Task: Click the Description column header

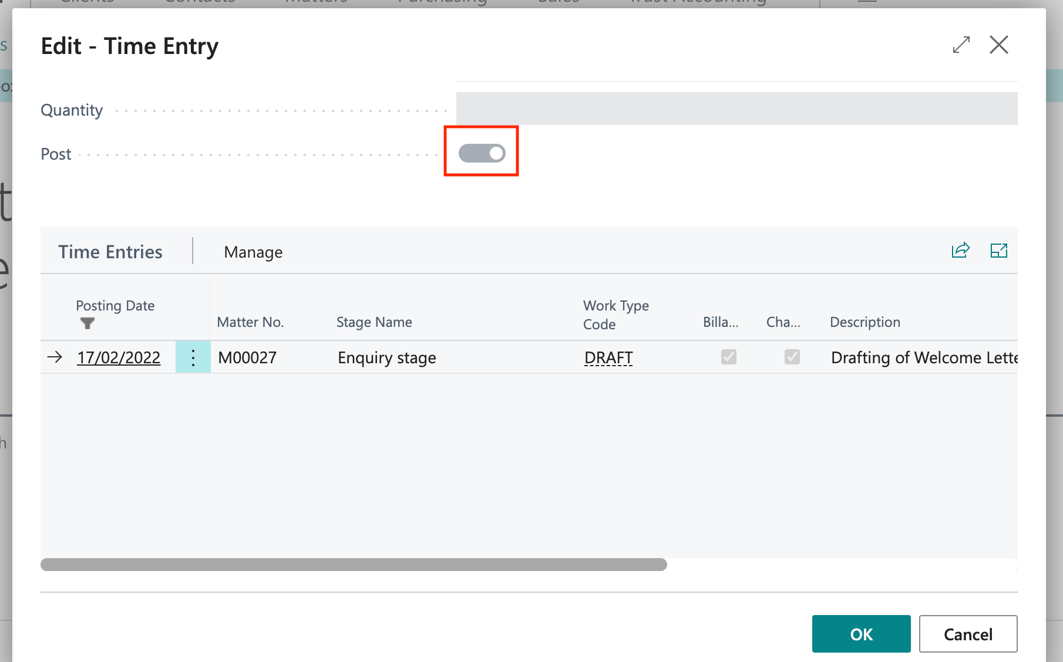Action: pos(865,322)
